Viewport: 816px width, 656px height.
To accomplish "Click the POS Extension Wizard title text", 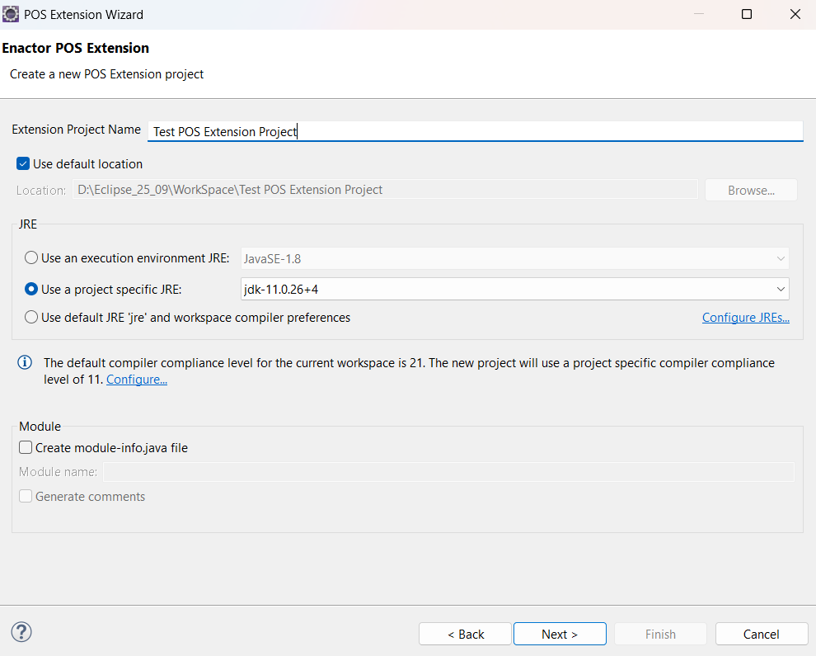I will point(83,15).
